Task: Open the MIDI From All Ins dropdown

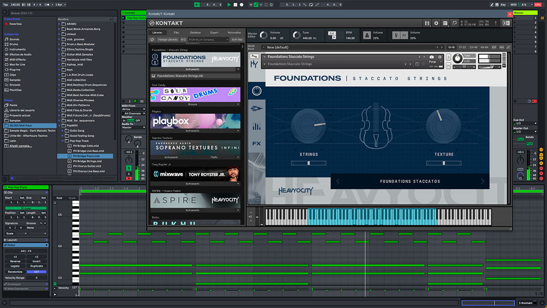Action: pos(134,109)
